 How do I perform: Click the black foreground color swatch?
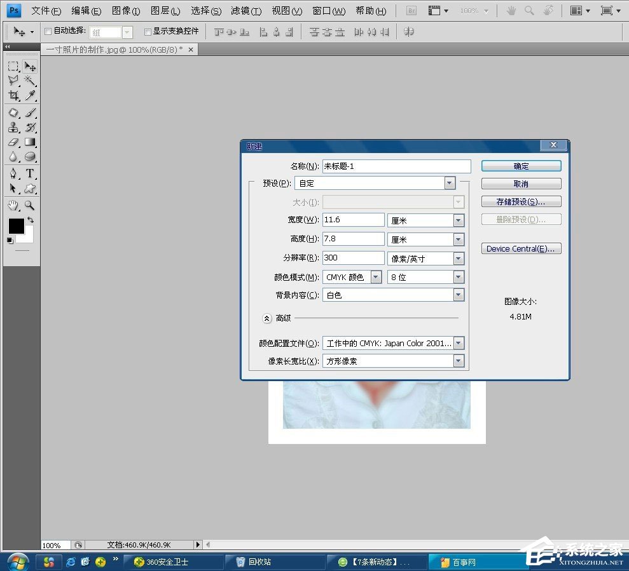16,226
